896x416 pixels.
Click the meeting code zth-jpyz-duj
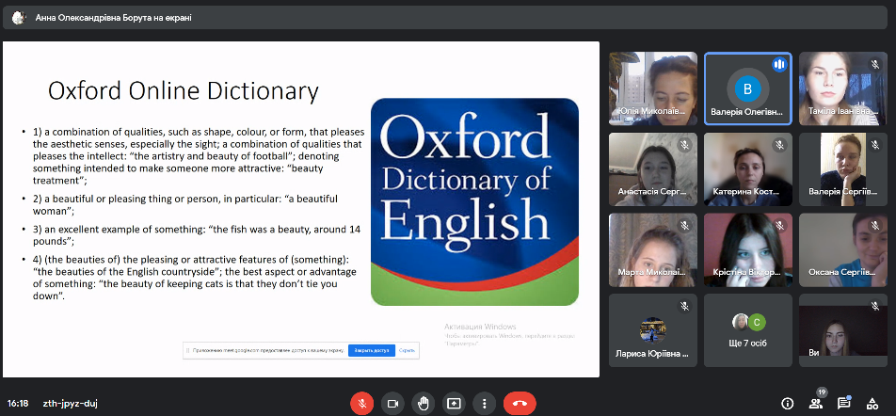70,403
